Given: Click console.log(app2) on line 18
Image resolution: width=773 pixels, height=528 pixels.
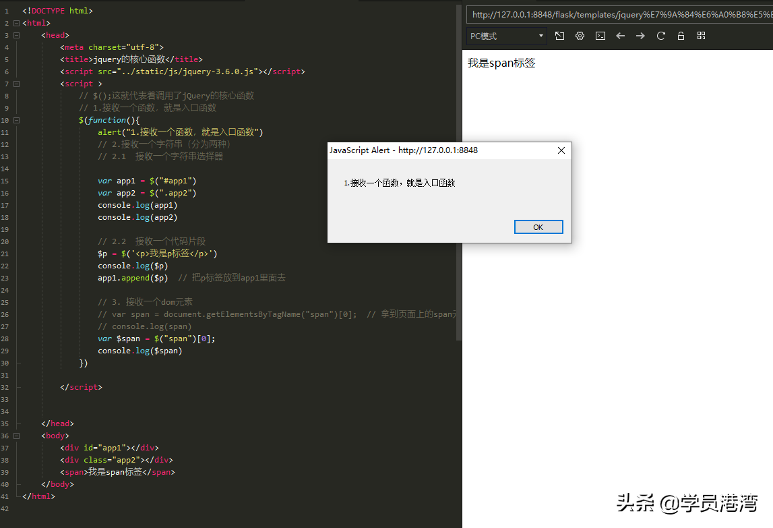Looking at the screenshot, I should [137, 218].
